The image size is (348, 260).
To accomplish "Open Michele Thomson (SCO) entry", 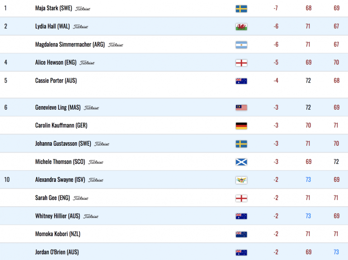I will [x=60, y=162].
